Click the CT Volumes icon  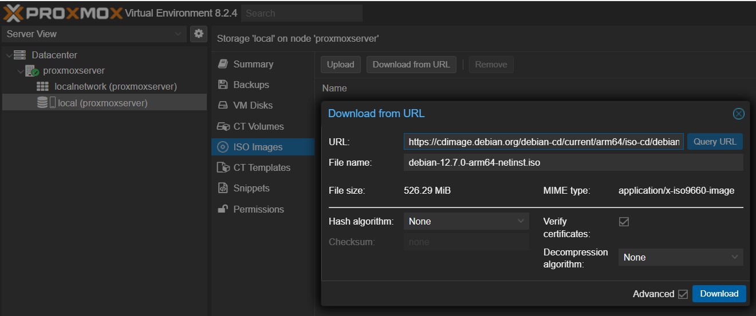tap(223, 126)
